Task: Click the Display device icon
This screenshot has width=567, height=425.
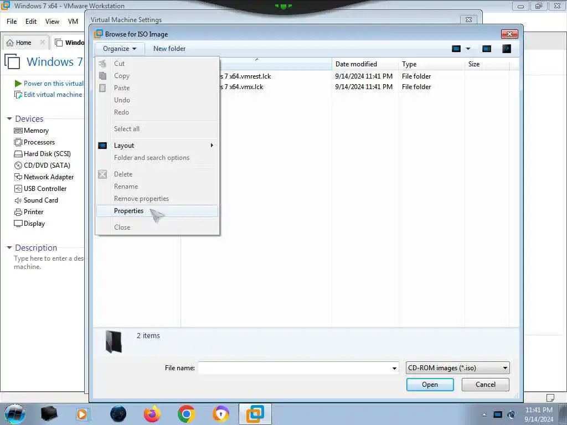Action: click(x=18, y=224)
